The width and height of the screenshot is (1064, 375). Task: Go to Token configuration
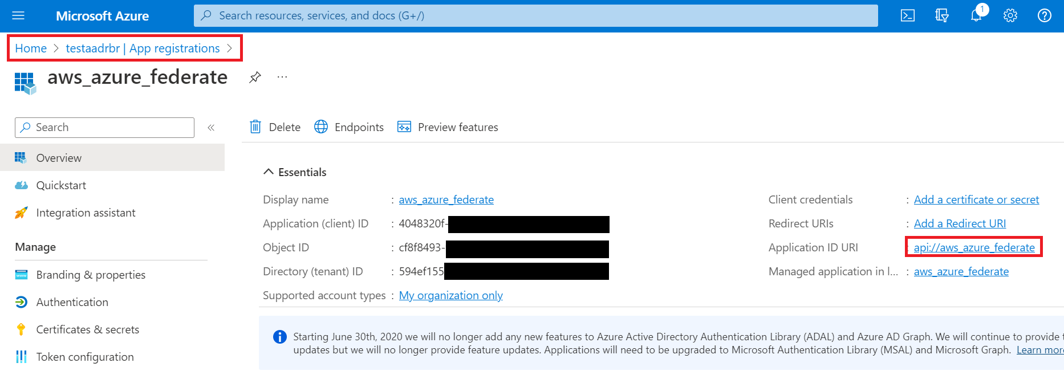(x=85, y=357)
